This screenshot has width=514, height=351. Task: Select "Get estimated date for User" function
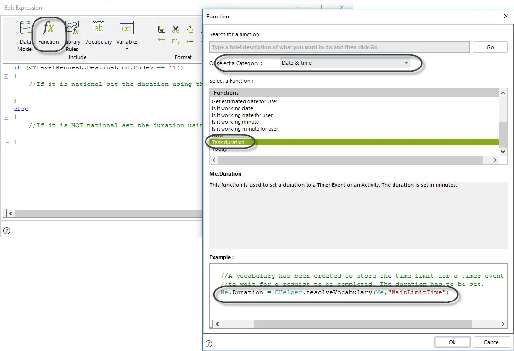[x=244, y=101]
